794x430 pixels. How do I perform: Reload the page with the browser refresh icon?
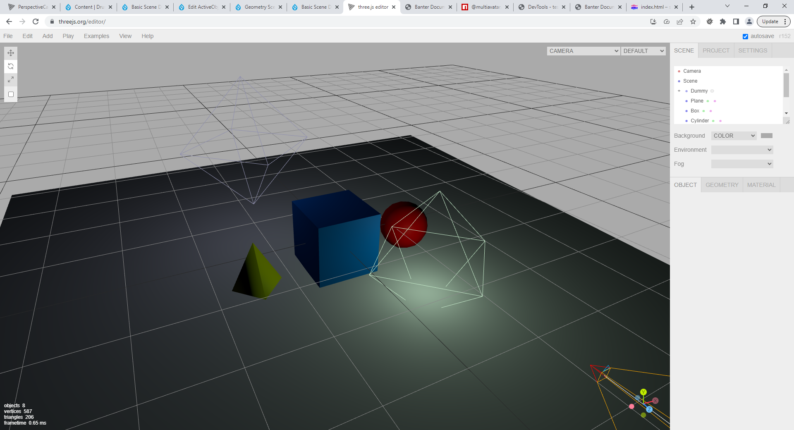point(36,21)
